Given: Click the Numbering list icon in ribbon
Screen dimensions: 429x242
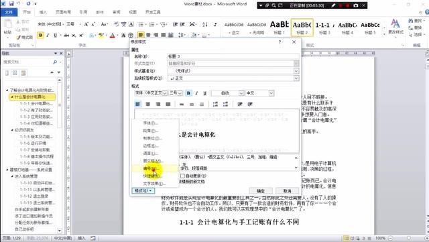Looking at the screenshot, I should [x=152, y=24].
